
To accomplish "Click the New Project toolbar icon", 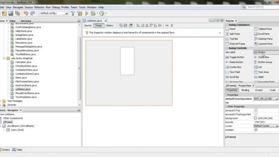I will (x=4, y=14).
